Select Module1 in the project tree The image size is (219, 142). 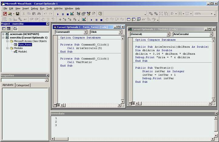point(22,52)
